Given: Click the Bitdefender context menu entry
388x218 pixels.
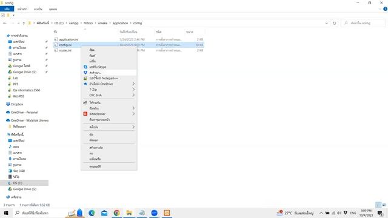Looking at the screenshot, I should tap(109, 114).
